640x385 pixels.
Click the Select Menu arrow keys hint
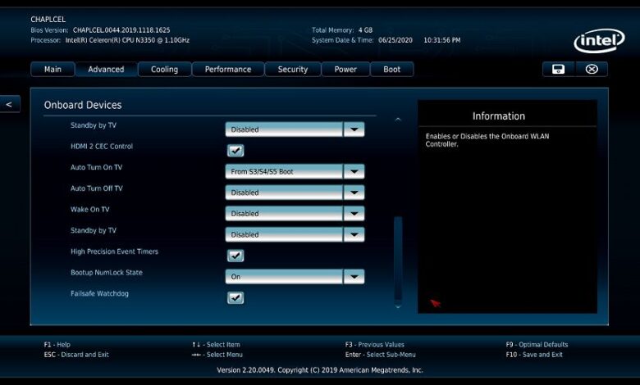click(217, 355)
